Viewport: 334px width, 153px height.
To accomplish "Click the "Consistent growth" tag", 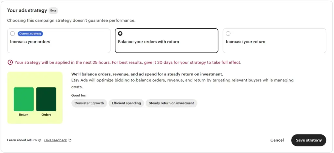I will point(89,103).
